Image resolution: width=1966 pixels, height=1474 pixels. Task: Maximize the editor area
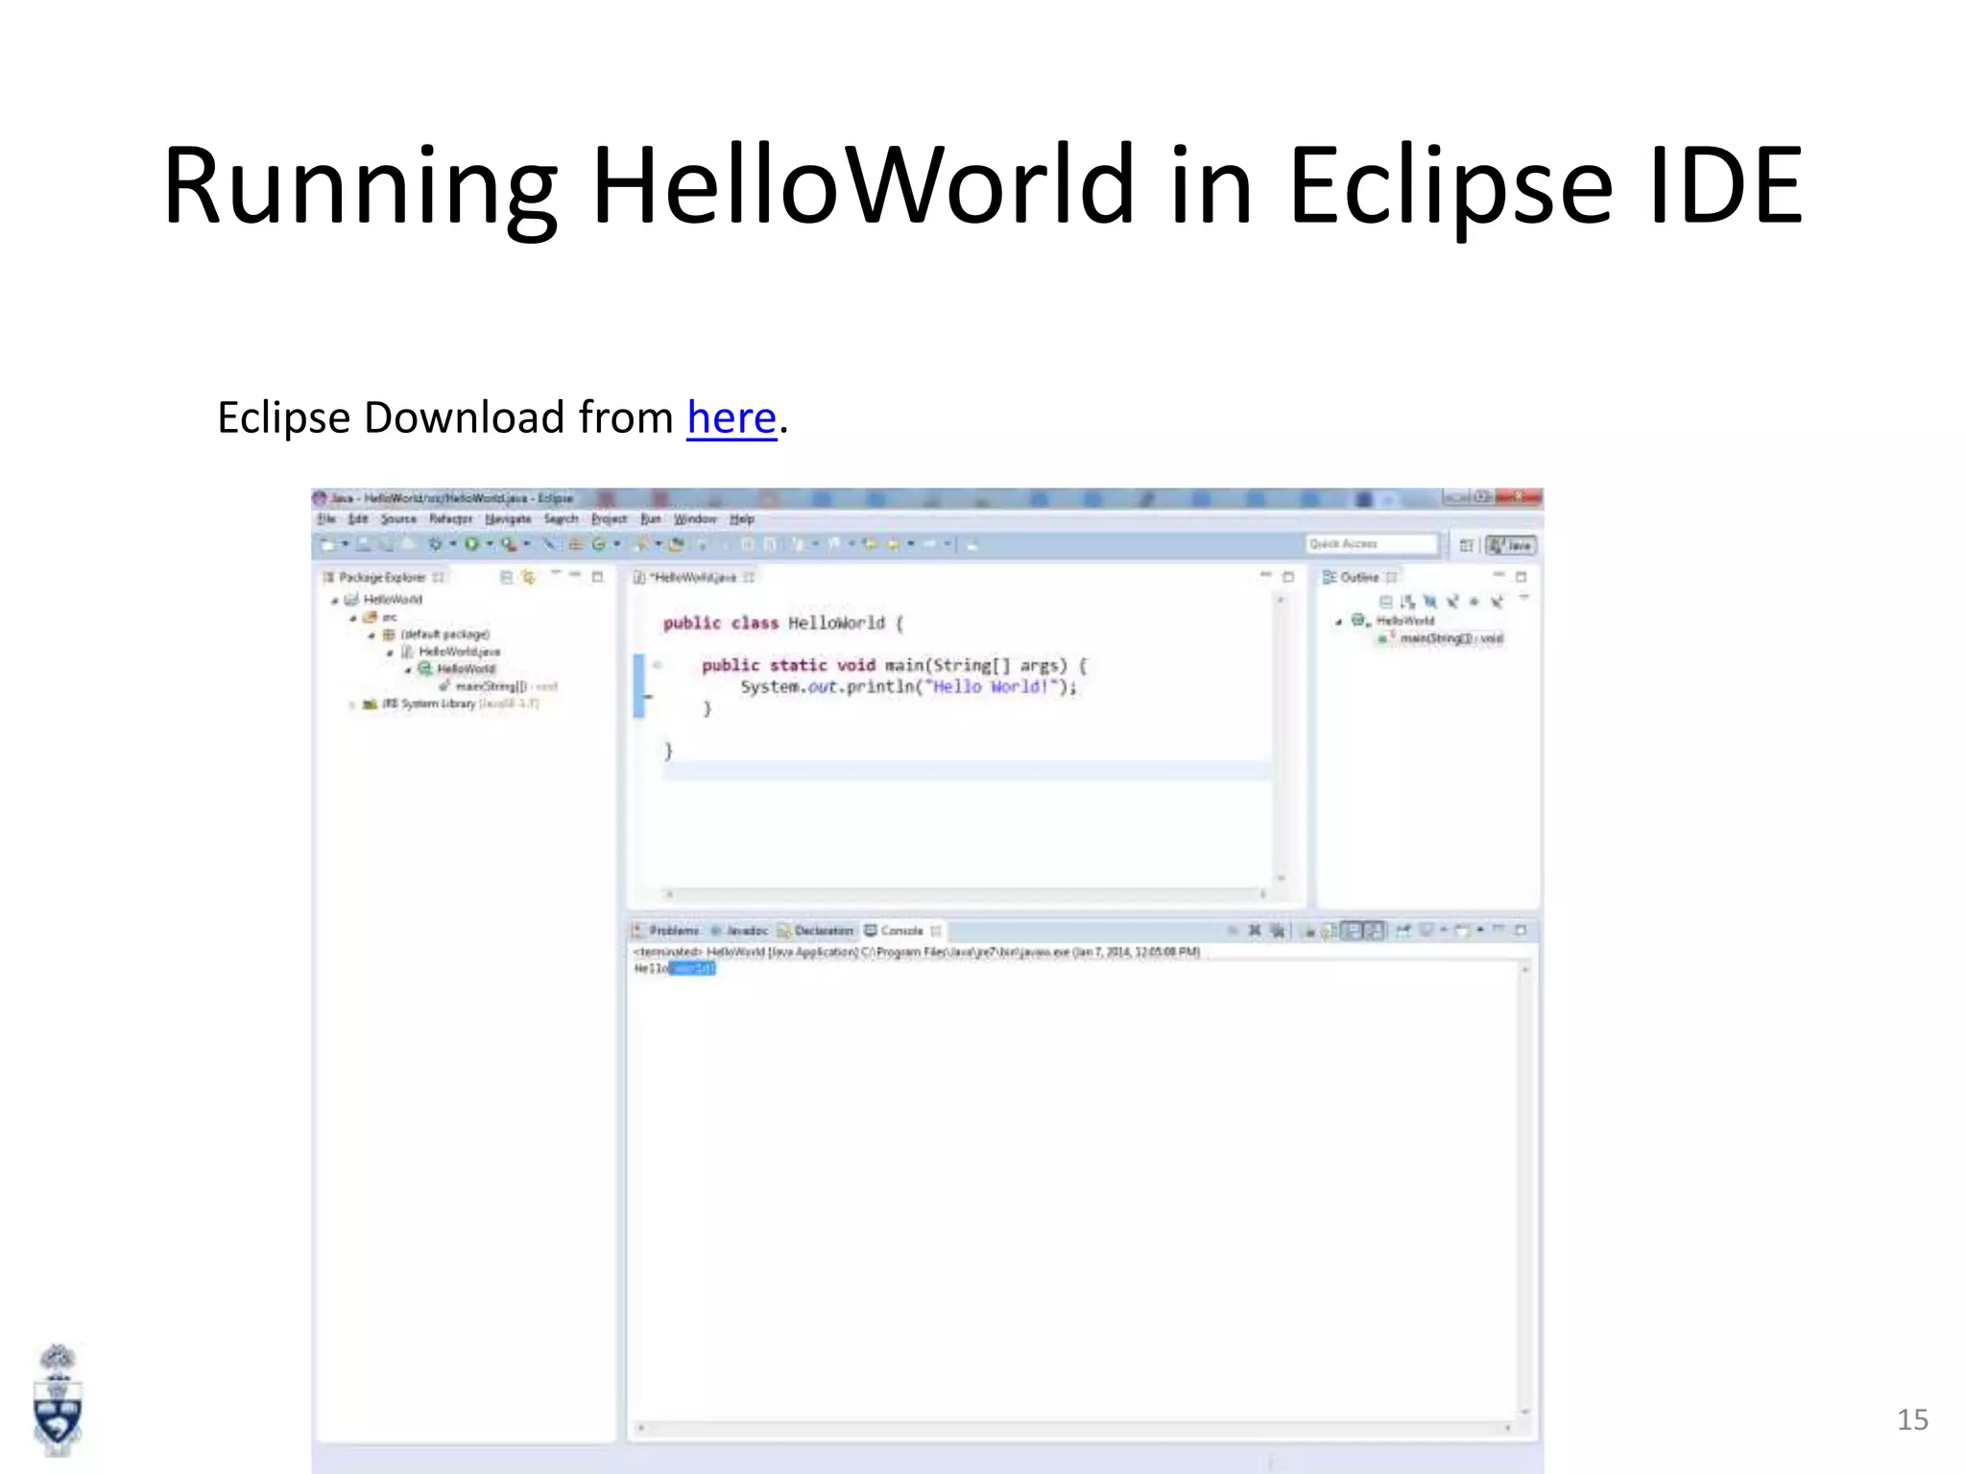pos(1288,577)
